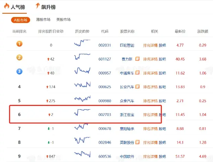213x162 pixels.
Task: Click the trend sparkline for 长安汽车
Action: click(82, 86)
